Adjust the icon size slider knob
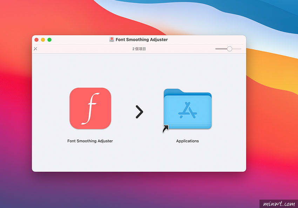This screenshot has height=208, width=298. 229,49
